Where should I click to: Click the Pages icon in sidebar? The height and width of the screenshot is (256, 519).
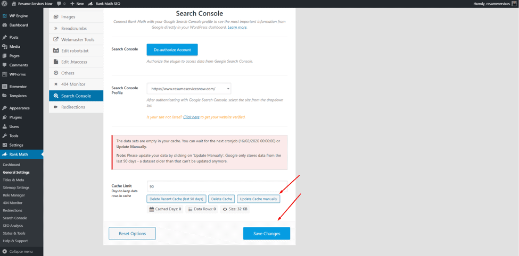coord(5,56)
